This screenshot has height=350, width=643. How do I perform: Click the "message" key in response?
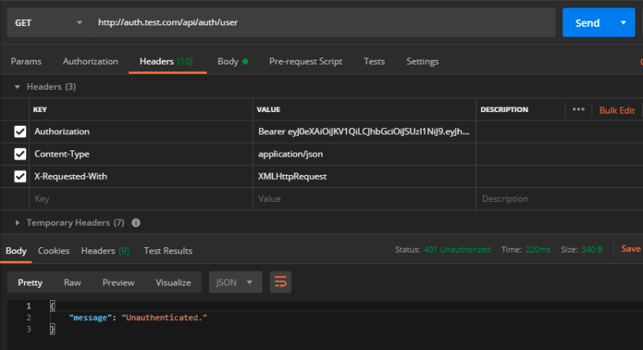point(90,318)
